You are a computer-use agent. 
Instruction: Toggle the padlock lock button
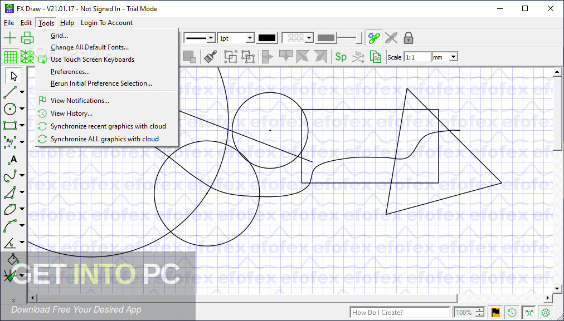tap(409, 37)
